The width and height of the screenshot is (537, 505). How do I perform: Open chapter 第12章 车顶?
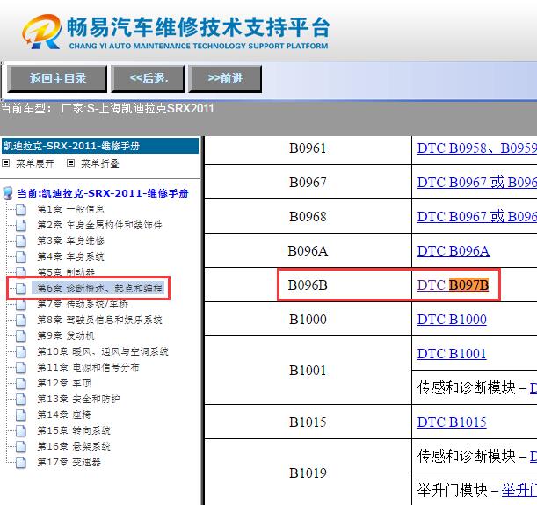(x=64, y=383)
